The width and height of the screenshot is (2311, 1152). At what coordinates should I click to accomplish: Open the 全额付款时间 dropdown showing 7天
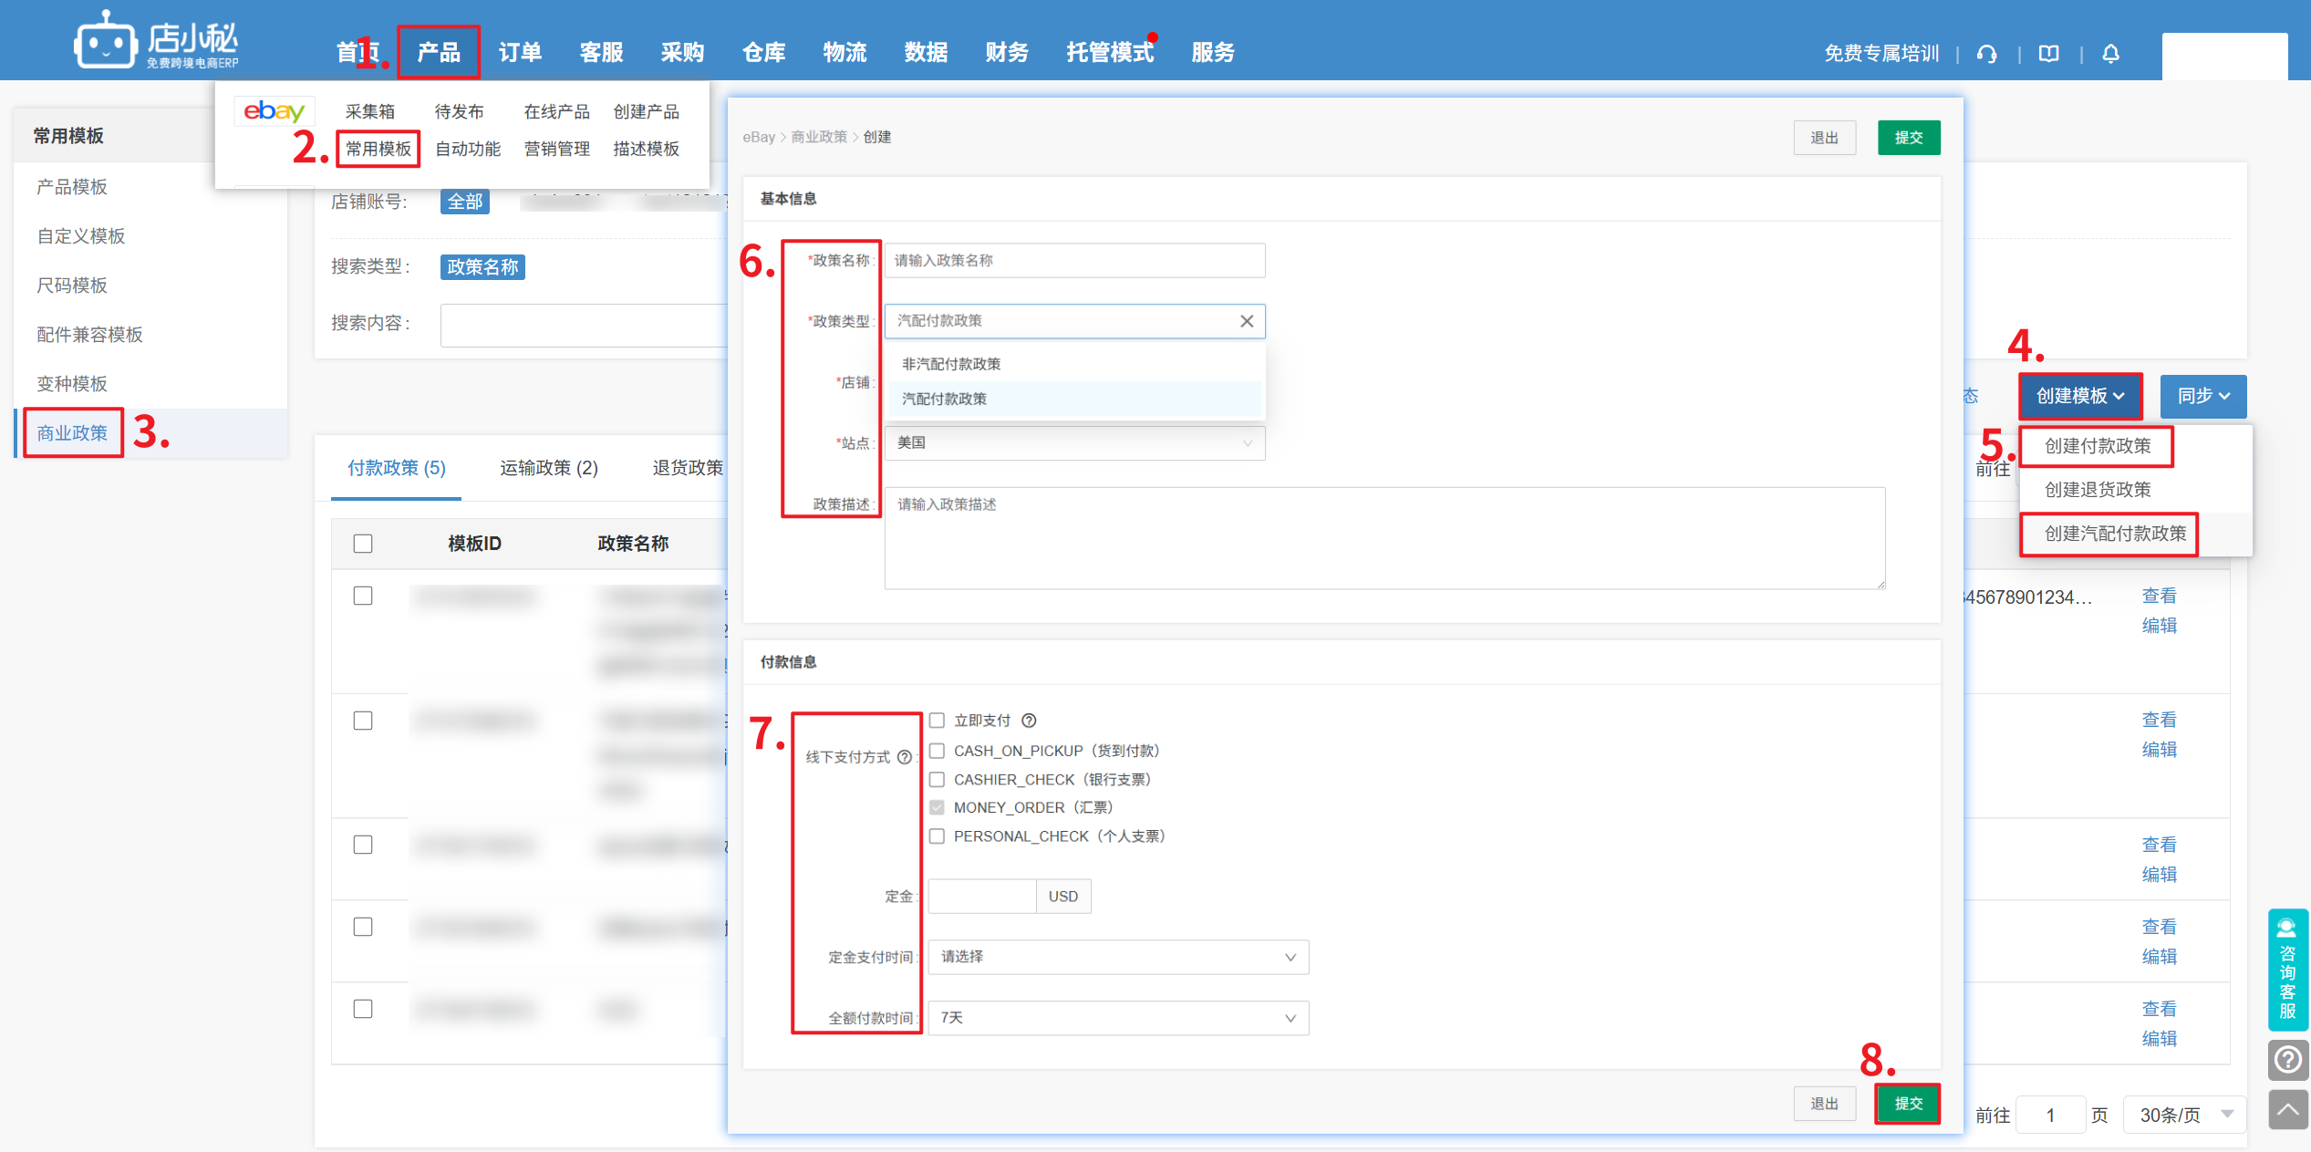(x=1118, y=1018)
